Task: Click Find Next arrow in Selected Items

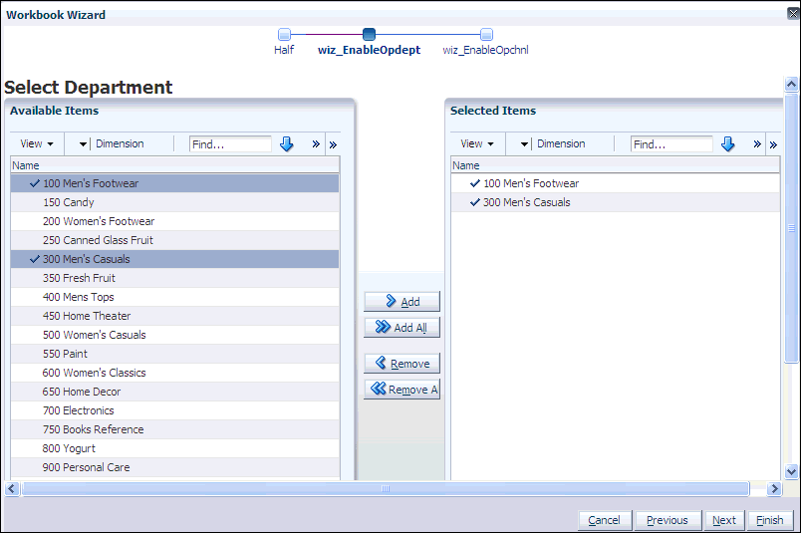Action: click(728, 144)
